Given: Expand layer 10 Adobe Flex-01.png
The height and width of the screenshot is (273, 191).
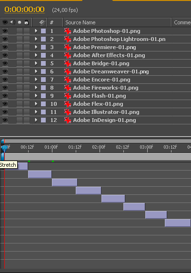Looking at the screenshot, I should point(36,104).
